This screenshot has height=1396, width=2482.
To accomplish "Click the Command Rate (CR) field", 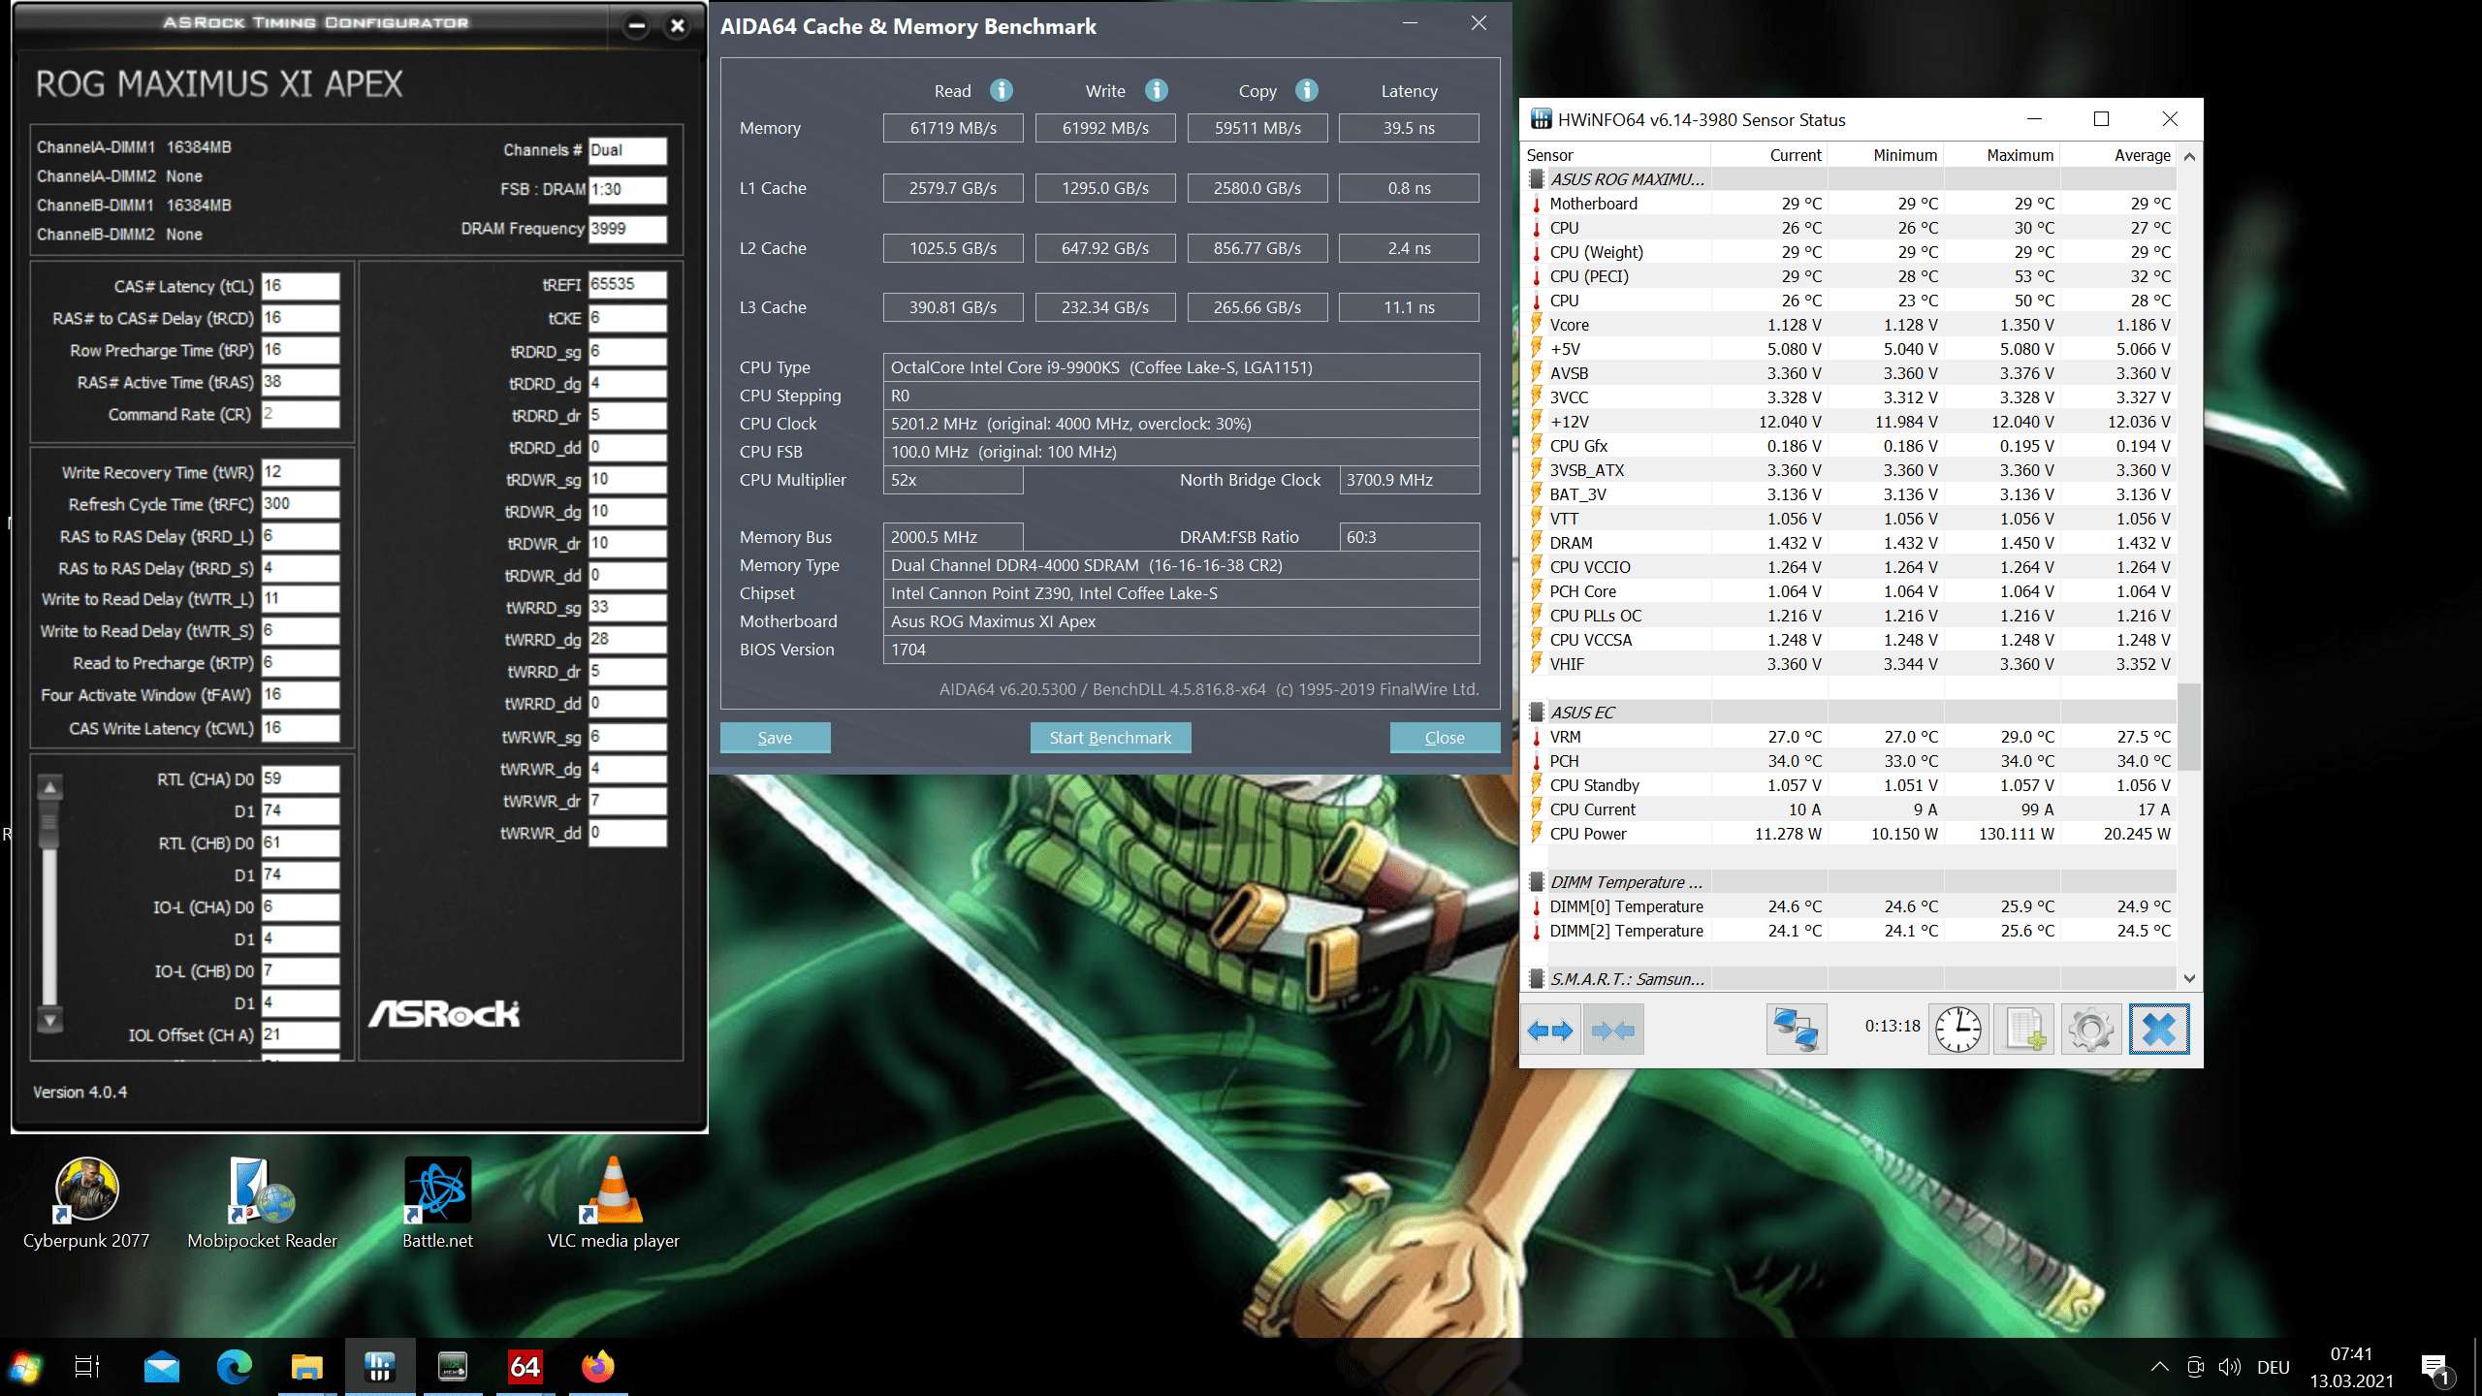I will (301, 414).
